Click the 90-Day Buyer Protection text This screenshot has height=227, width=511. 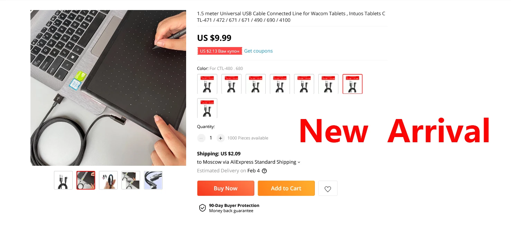point(234,206)
